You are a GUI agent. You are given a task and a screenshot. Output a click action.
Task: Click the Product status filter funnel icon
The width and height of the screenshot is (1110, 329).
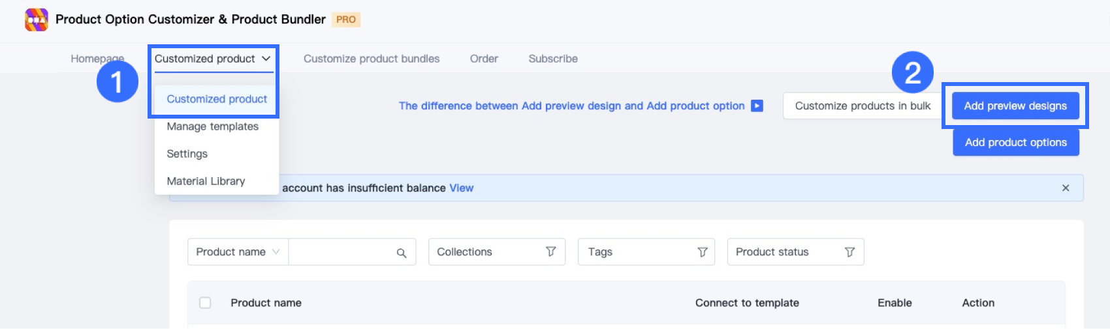pyautogui.click(x=849, y=251)
